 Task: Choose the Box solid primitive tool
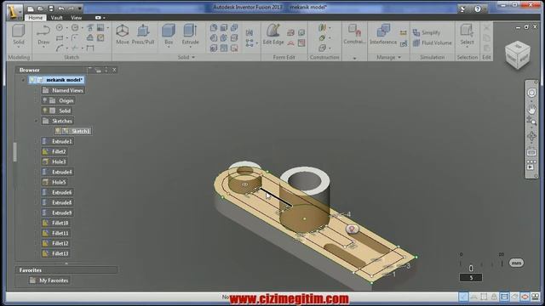coord(169,35)
